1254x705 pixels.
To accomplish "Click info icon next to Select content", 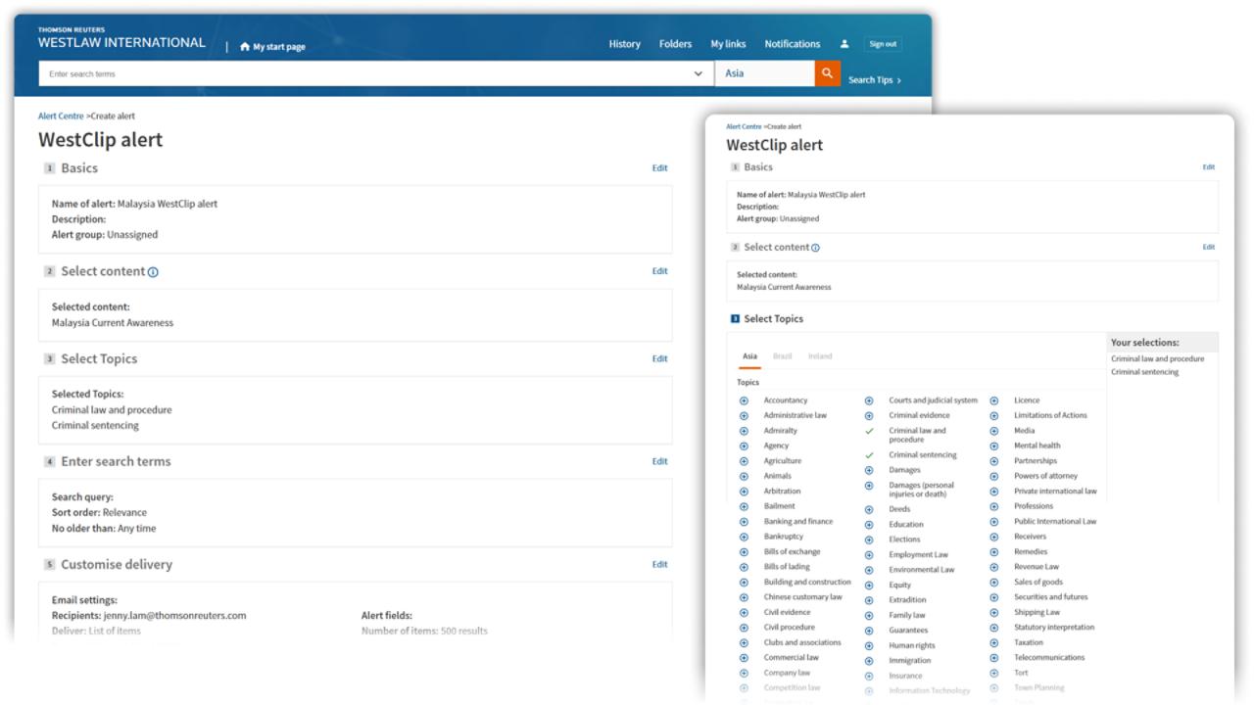I will click(153, 272).
